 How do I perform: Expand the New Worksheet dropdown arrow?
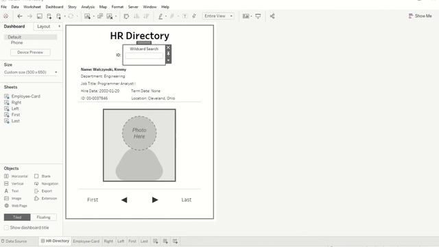pyautogui.click(x=93, y=16)
